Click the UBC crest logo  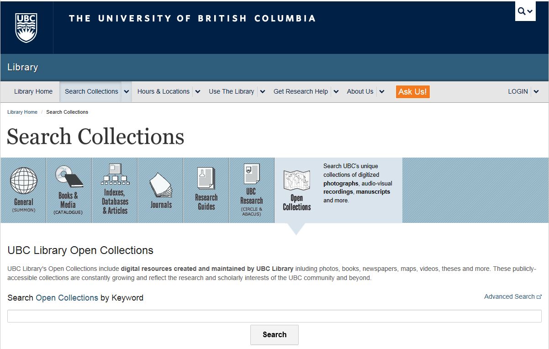26,27
